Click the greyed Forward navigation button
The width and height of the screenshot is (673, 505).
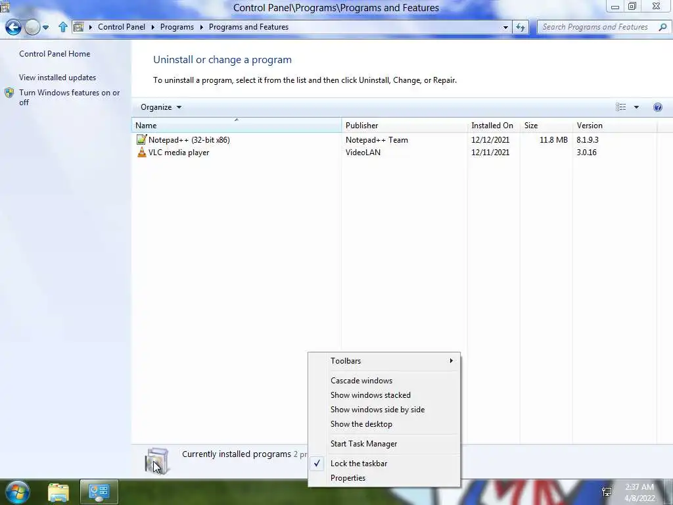32,28
